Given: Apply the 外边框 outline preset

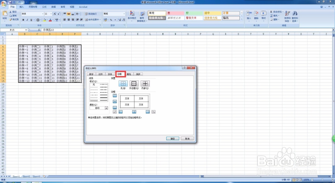Looking at the screenshot, I should click(134, 83).
